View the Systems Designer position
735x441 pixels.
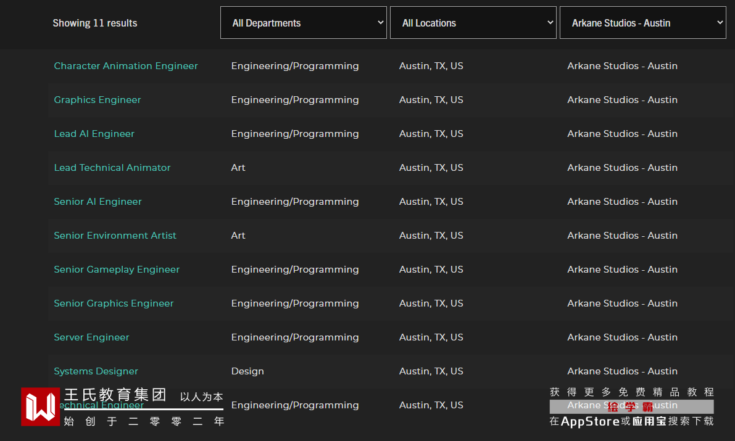[x=96, y=371]
